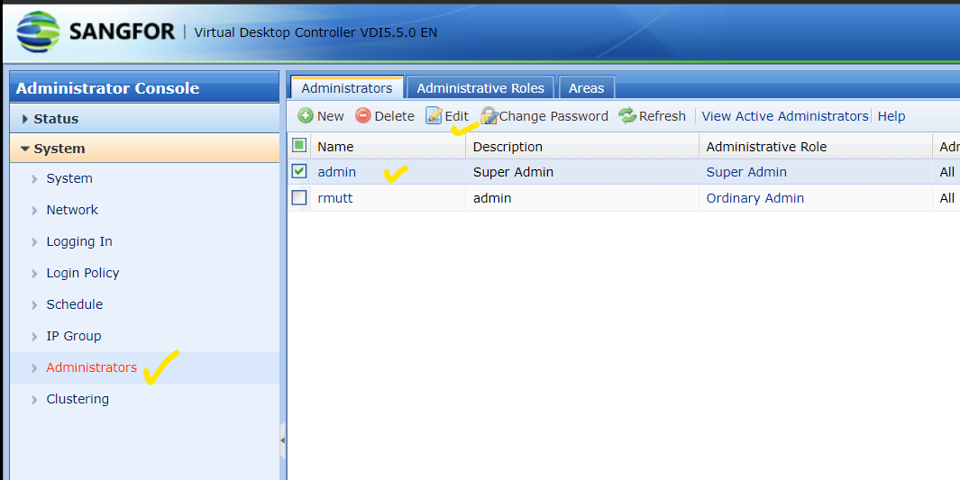Click the green Refresh arrows icon

pos(627,115)
